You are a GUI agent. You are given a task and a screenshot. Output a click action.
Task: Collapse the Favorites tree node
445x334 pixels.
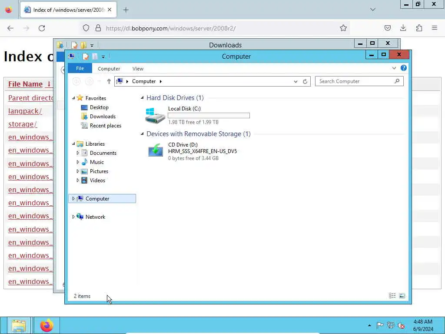pyautogui.click(x=73, y=98)
